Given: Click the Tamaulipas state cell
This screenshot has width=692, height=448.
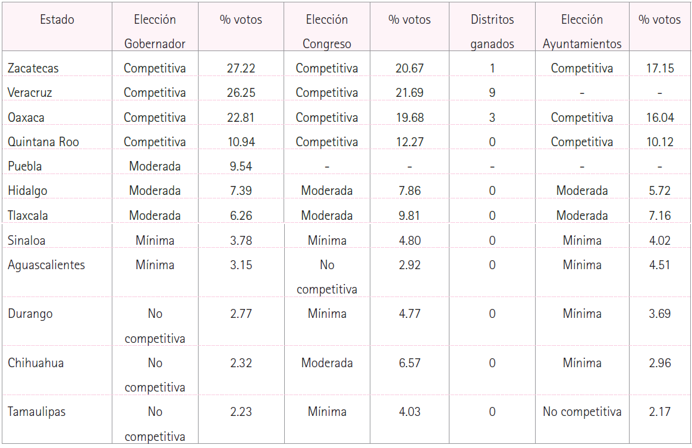Looking at the screenshot, I should (36, 412).
